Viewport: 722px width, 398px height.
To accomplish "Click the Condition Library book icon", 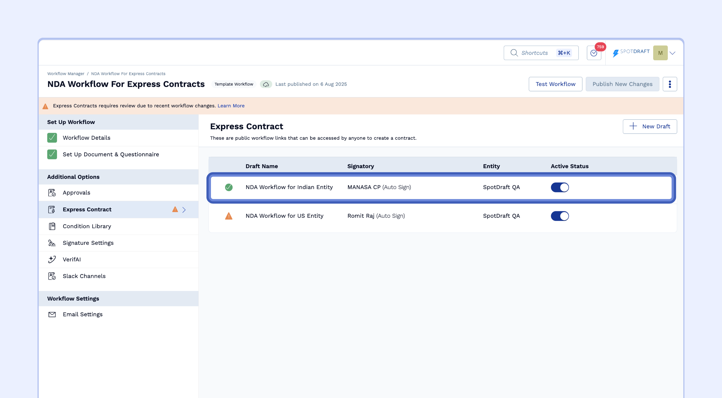I will [52, 226].
